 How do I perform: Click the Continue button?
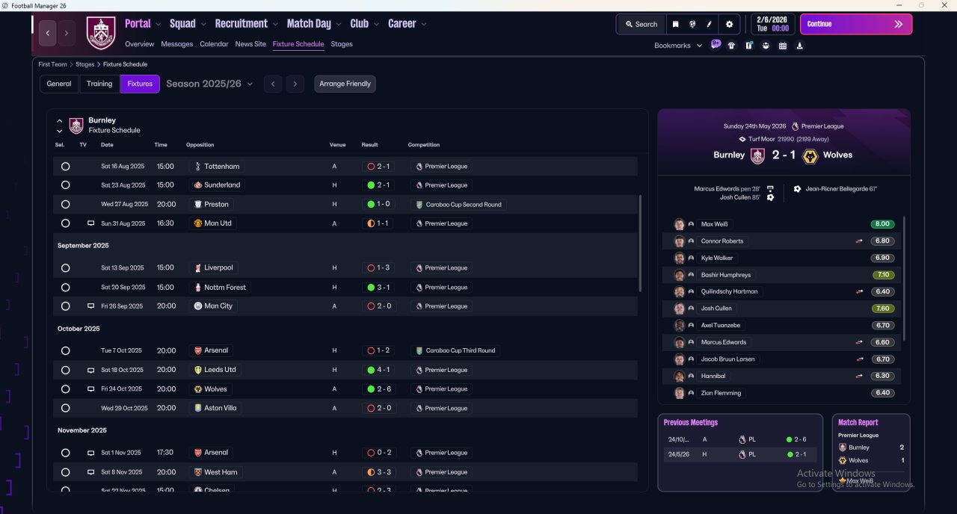pyautogui.click(x=856, y=24)
